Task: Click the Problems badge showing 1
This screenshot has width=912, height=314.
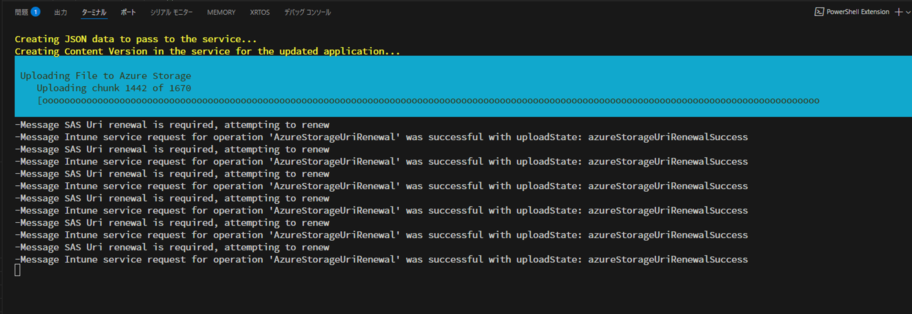Action: (x=35, y=12)
